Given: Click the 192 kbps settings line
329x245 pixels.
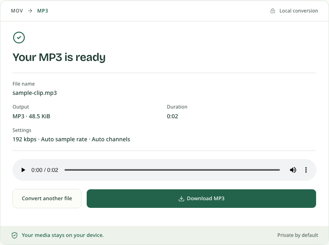Looking at the screenshot, I should [71, 139].
